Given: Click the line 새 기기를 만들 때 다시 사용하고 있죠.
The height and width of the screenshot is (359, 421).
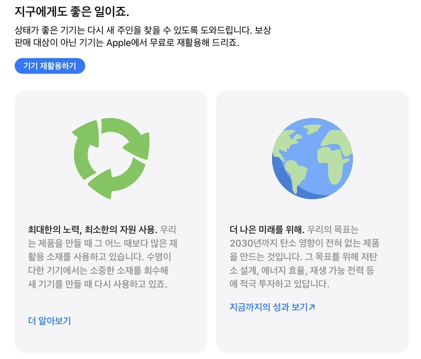Looking at the screenshot, I should (98, 284).
